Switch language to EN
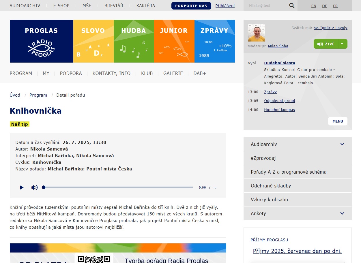Image resolution: width=361 pixels, height=263 pixels. pyautogui.click(x=314, y=6)
